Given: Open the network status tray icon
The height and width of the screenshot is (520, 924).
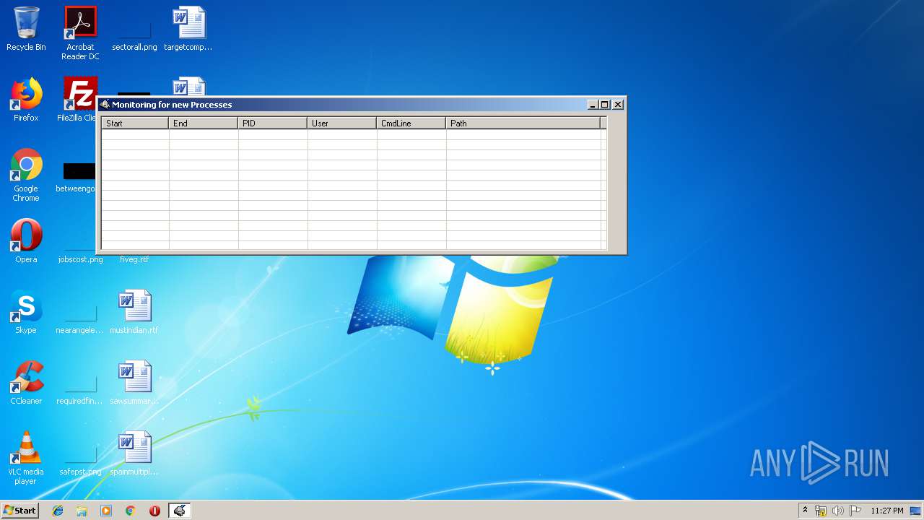Looking at the screenshot, I should point(821,511).
